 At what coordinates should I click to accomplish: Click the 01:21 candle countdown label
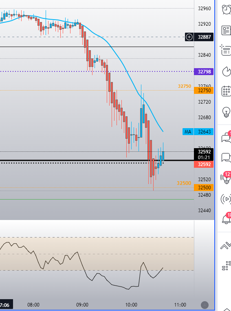point(204,158)
